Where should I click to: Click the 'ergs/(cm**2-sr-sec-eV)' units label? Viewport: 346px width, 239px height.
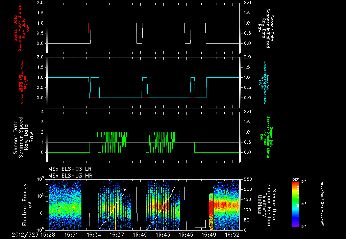click(x=322, y=204)
